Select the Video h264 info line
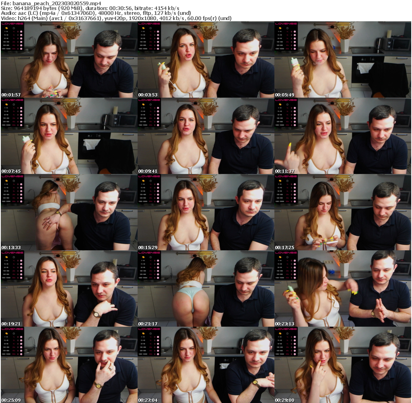This screenshot has width=412, height=403. [116, 18]
